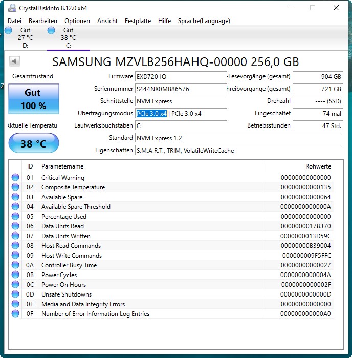
Task: Open the Festplatte menu
Action: tap(138, 21)
